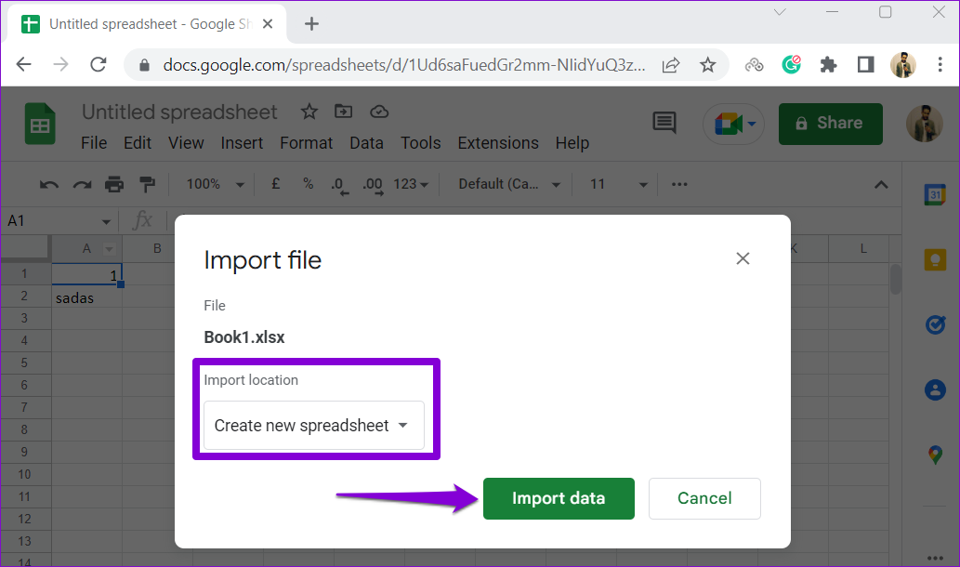Star the Untitled spreadsheet
This screenshot has height=567, width=960.
[x=309, y=112]
